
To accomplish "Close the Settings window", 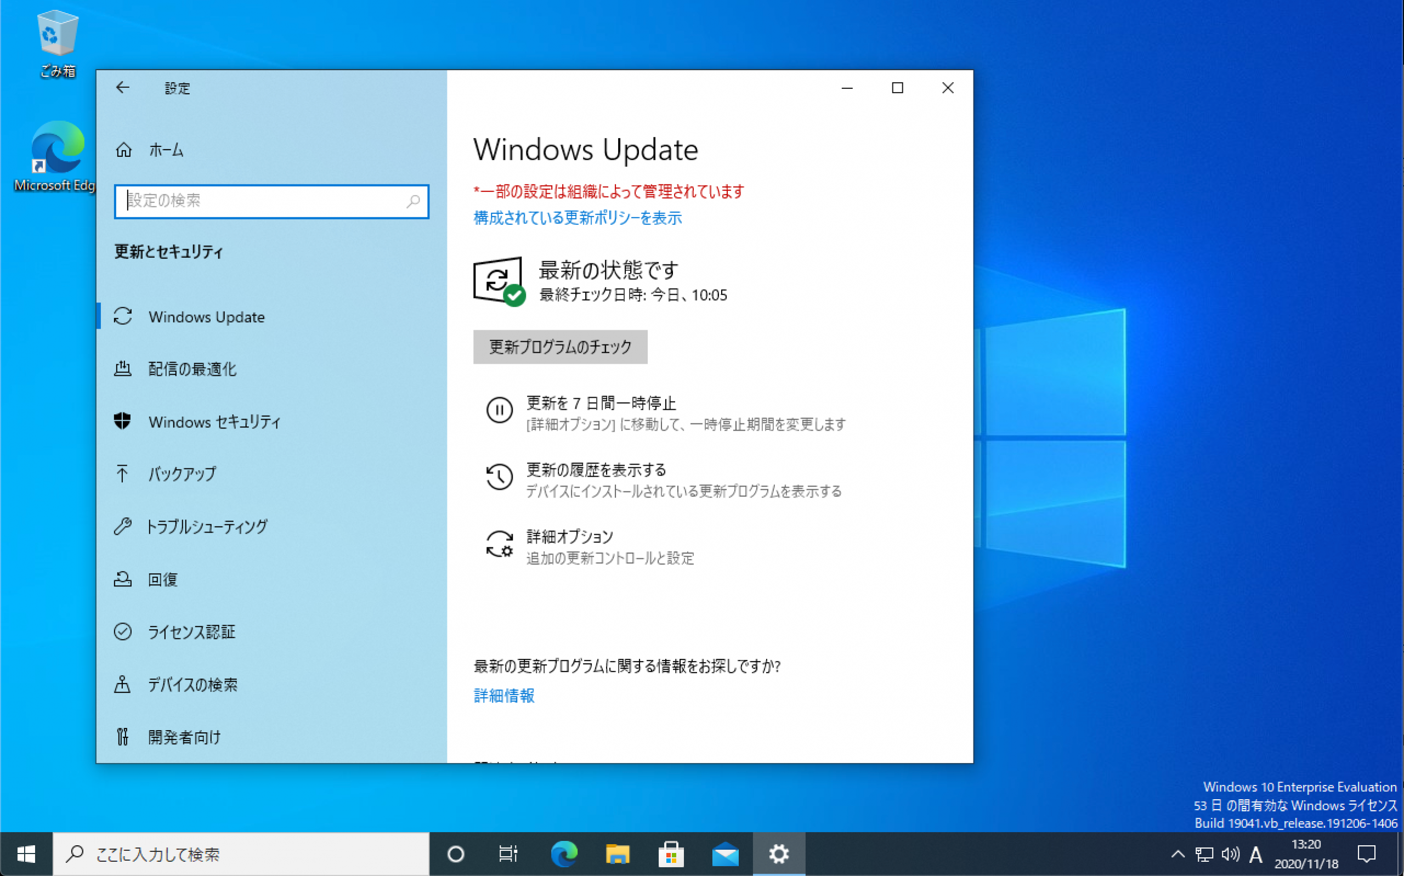I will (x=948, y=87).
